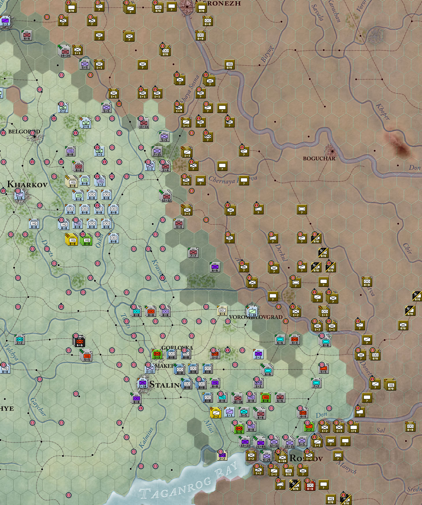Select the 14=14 infantry stack
The image size is (422, 505).
coord(65,51)
